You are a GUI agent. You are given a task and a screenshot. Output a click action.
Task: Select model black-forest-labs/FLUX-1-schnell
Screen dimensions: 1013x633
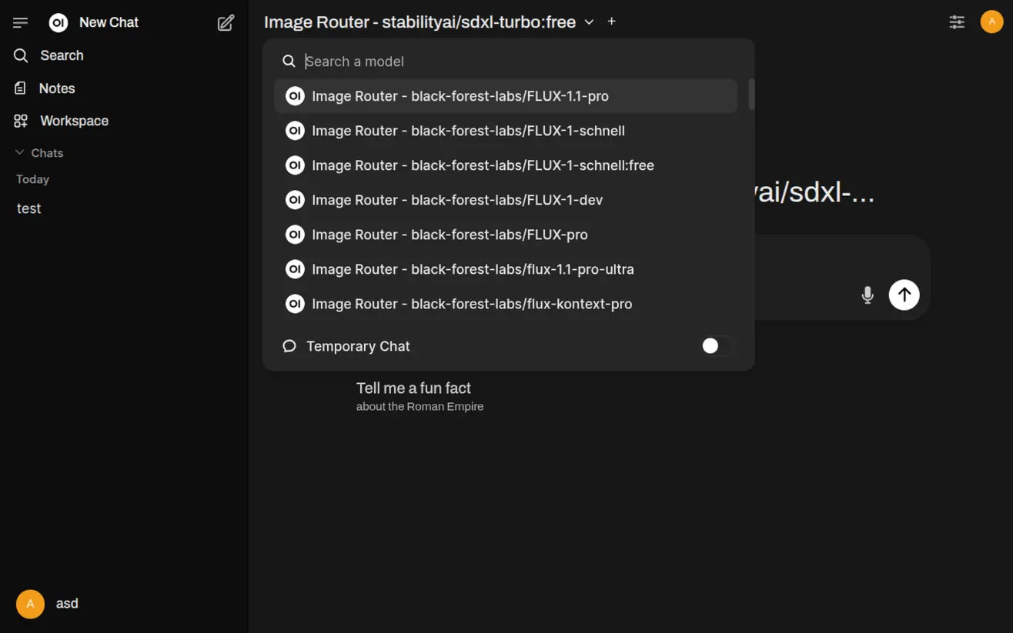click(506, 131)
